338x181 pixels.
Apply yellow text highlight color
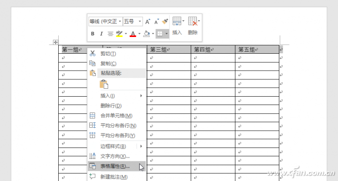pos(119,34)
